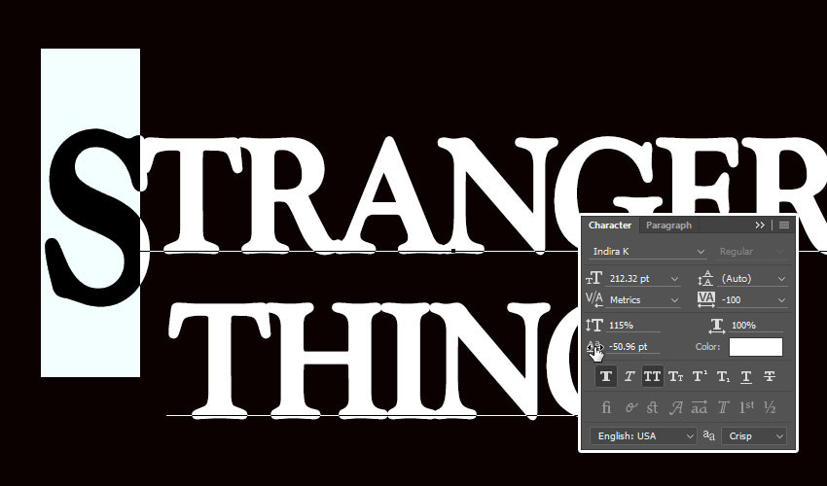Screen dimensions: 827x486
Task: Enable Ordinals (1st) OpenType feature
Action: click(746, 407)
